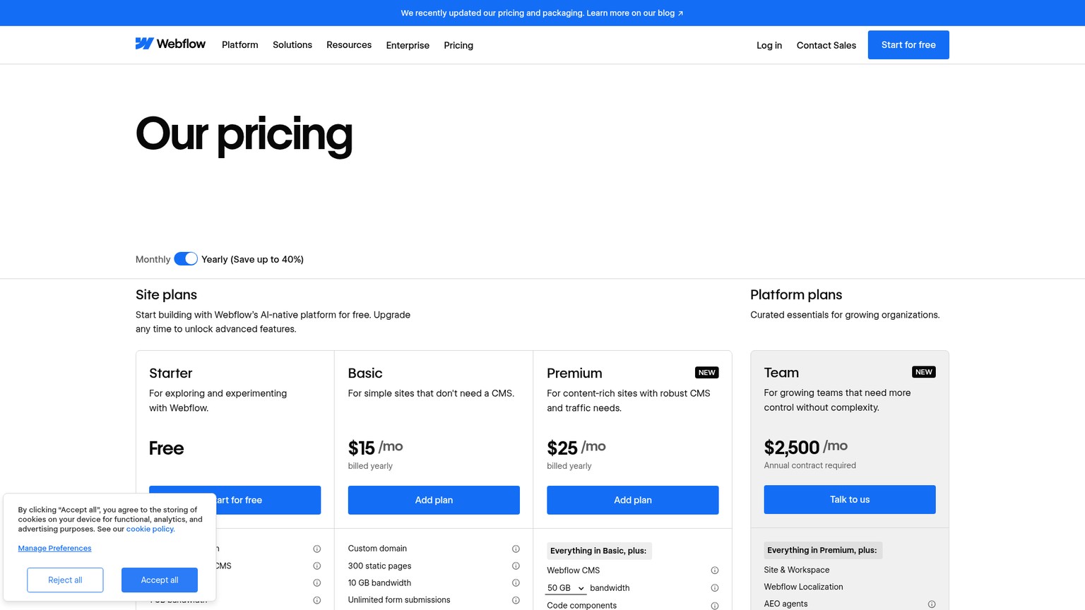Click the Basic $15 /mo price

coord(375,448)
